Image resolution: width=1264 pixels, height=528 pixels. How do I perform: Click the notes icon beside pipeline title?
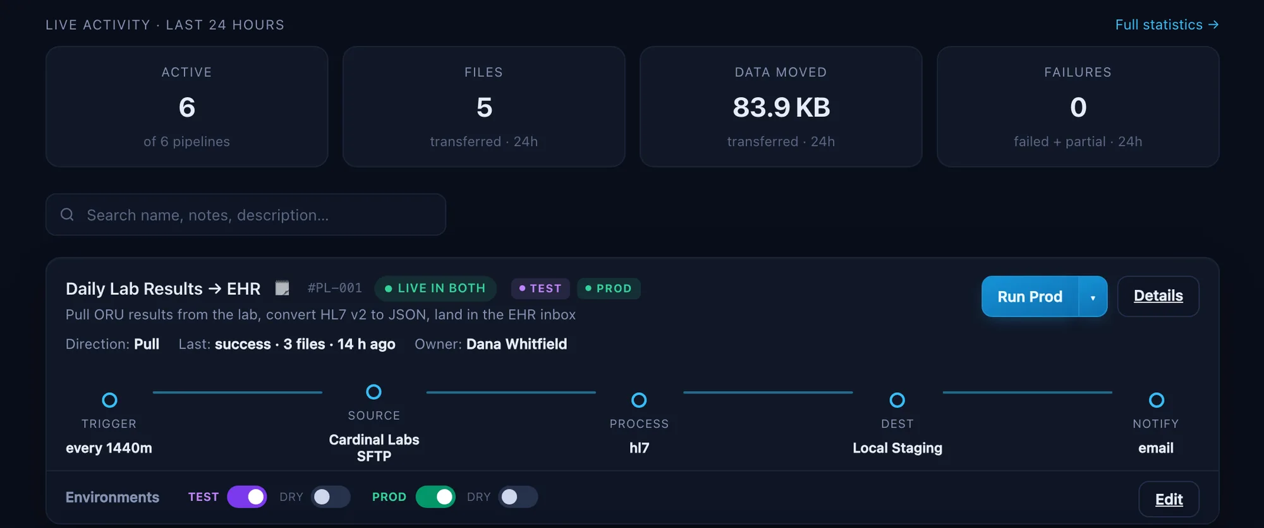(x=283, y=289)
